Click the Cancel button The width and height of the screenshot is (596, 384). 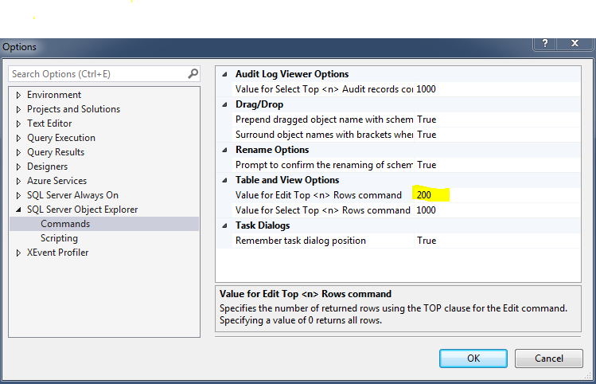click(549, 358)
